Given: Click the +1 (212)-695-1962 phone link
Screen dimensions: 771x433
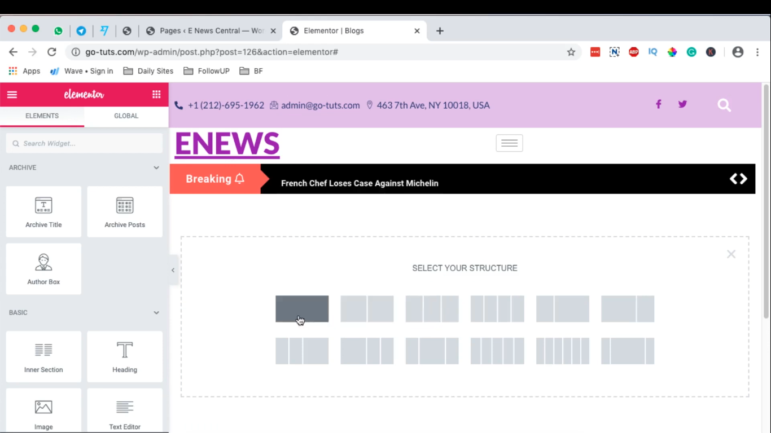Looking at the screenshot, I should pos(226,105).
